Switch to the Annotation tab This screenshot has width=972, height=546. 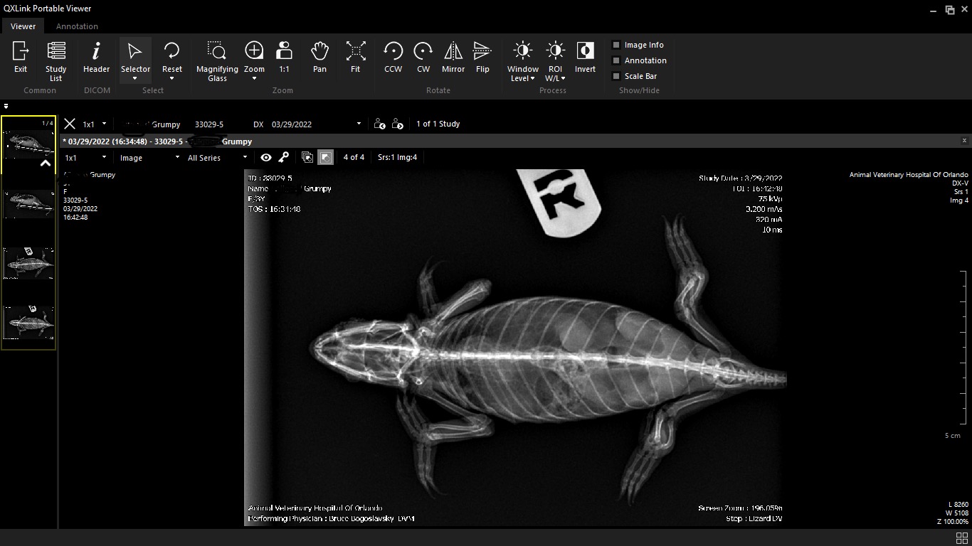click(x=77, y=26)
